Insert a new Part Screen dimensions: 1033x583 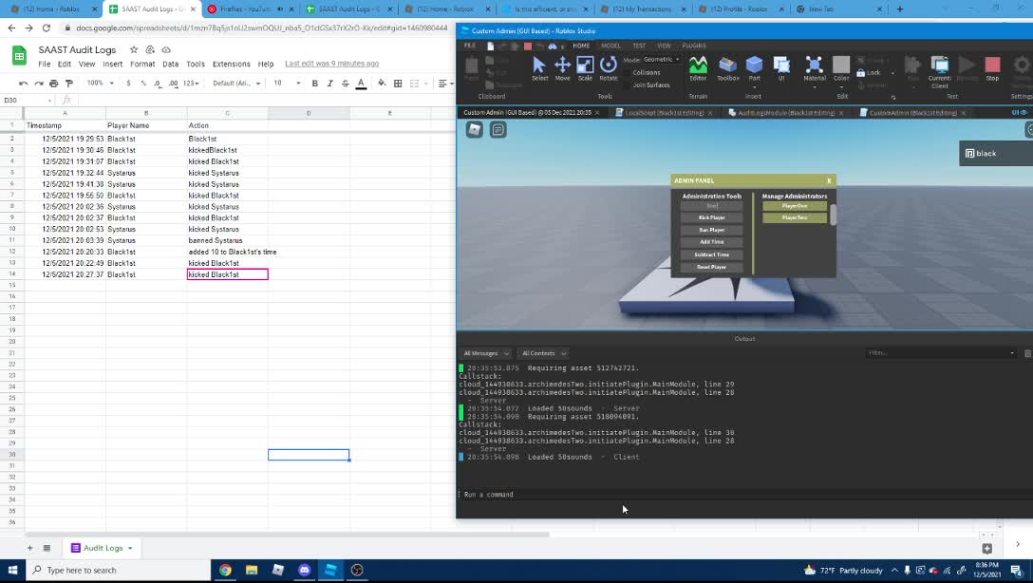(x=753, y=66)
